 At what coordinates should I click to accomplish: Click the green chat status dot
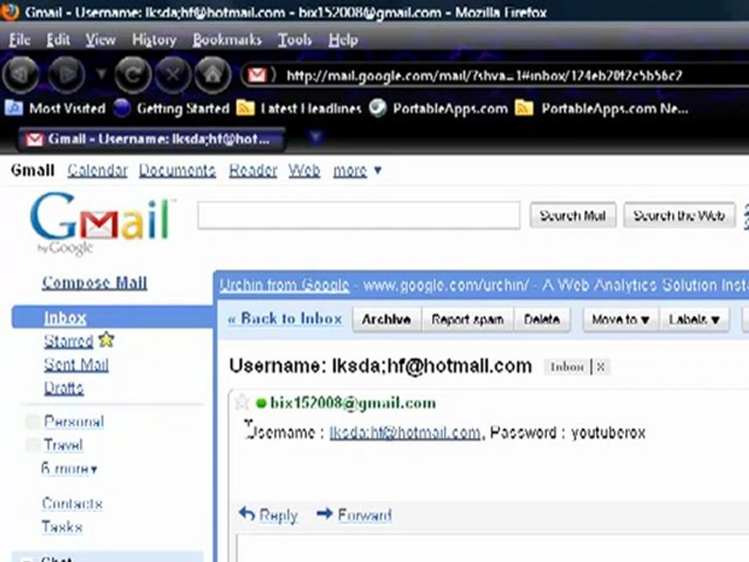pos(261,404)
